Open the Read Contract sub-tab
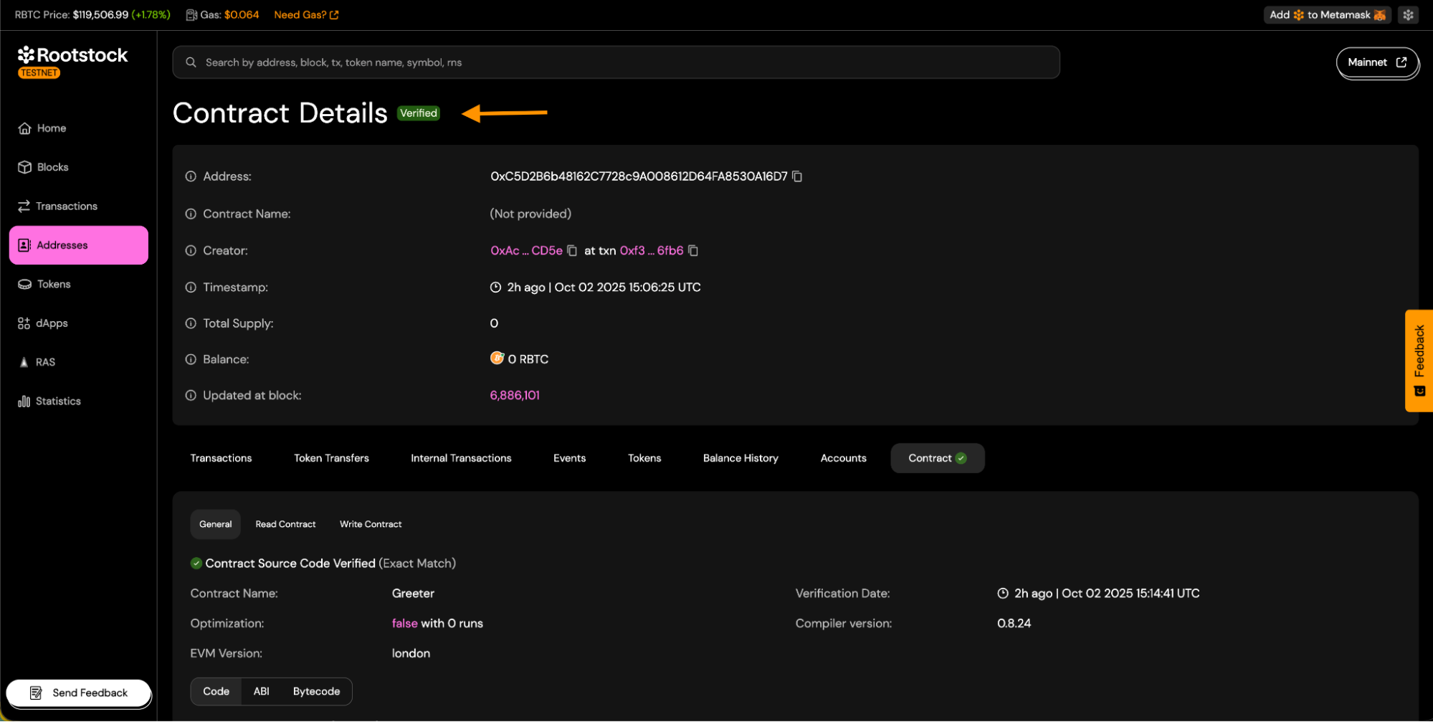Screen dimensions: 1433x722 tap(285, 524)
